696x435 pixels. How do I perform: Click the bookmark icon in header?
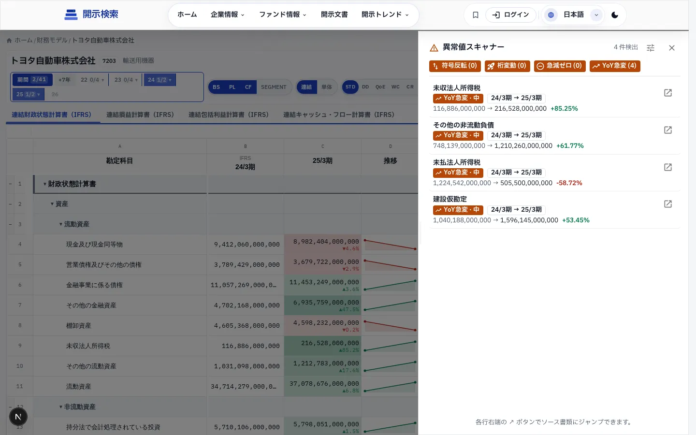pos(476,15)
